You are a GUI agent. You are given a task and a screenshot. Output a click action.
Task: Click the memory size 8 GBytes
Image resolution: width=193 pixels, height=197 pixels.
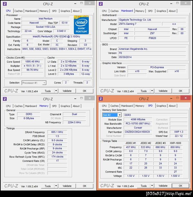pyautogui.click(x=29, y=118)
